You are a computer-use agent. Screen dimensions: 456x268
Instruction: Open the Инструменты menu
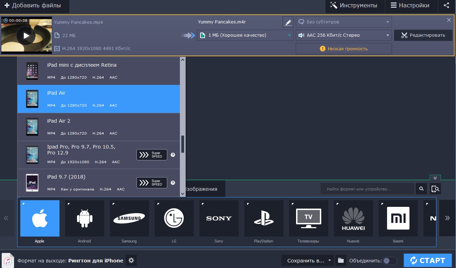(354, 6)
